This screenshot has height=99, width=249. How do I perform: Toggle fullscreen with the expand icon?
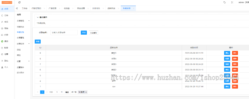pyautogui.click(x=232, y=2)
